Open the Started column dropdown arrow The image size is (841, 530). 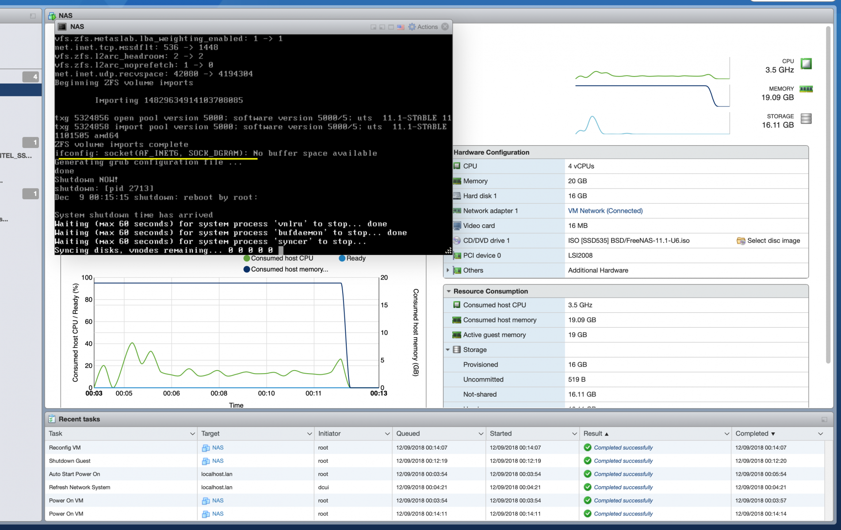coord(574,434)
